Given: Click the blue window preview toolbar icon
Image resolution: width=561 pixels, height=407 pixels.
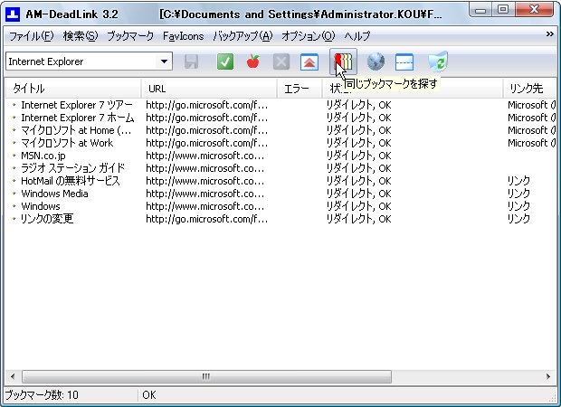Looking at the screenshot, I should tap(404, 62).
